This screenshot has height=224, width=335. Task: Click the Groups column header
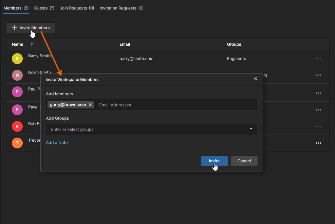click(234, 44)
